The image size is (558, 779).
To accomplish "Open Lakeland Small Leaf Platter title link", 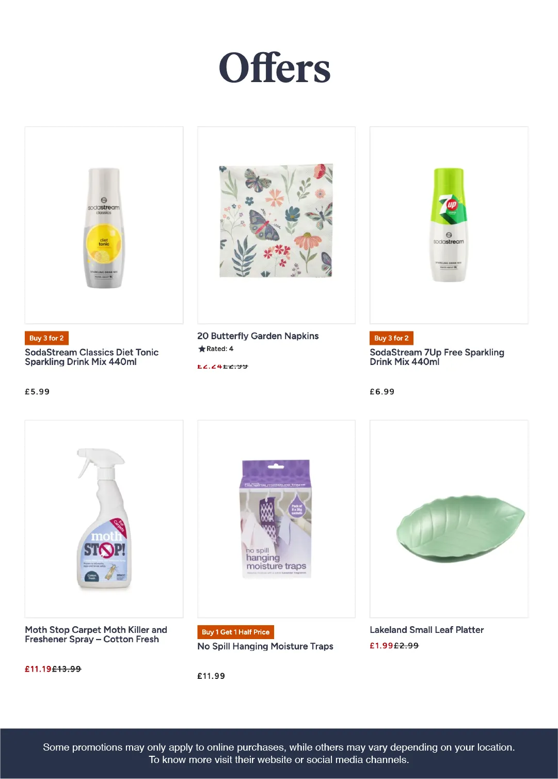I will (x=426, y=630).
